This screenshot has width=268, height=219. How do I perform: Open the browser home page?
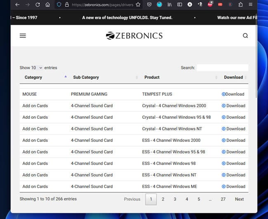[x=48, y=5]
